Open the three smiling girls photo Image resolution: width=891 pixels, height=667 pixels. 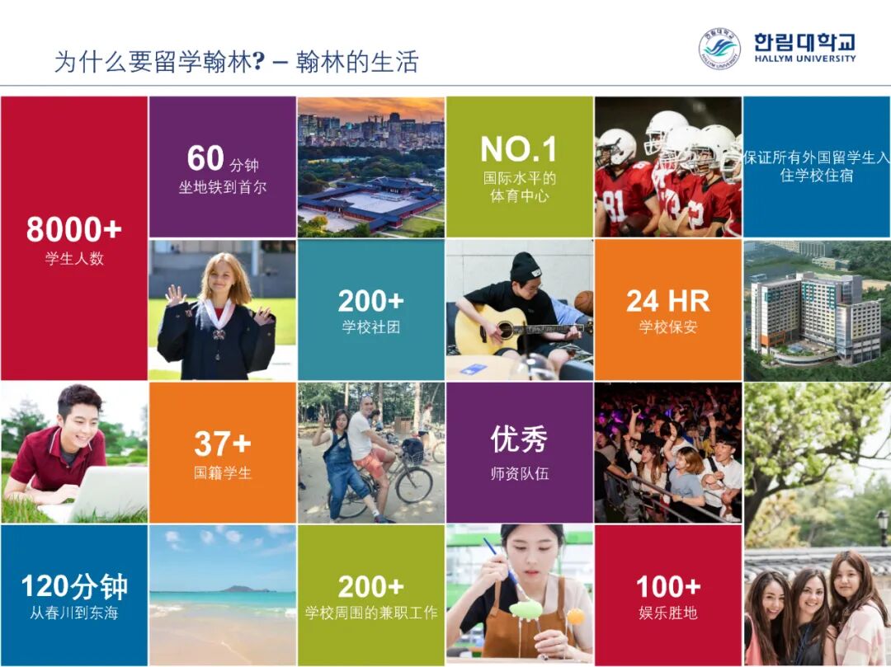click(x=817, y=607)
